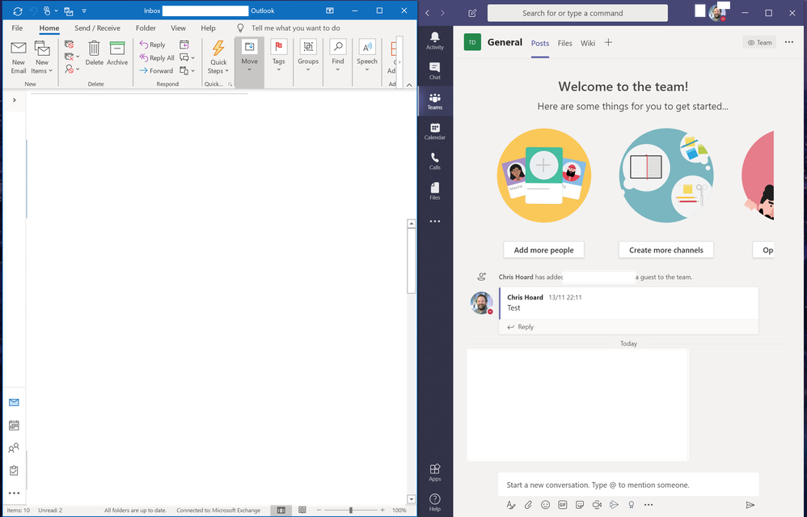Image resolution: width=807 pixels, height=517 pixels.
Task: Reply to Chris Hoard's Test message
Action: coord(520,327)
